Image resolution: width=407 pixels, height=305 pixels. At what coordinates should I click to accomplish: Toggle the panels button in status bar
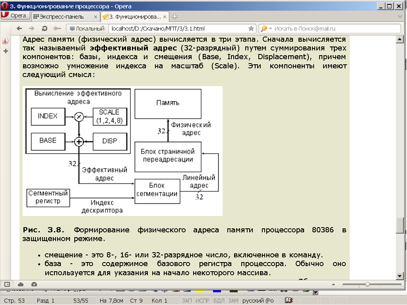point(7,284)
